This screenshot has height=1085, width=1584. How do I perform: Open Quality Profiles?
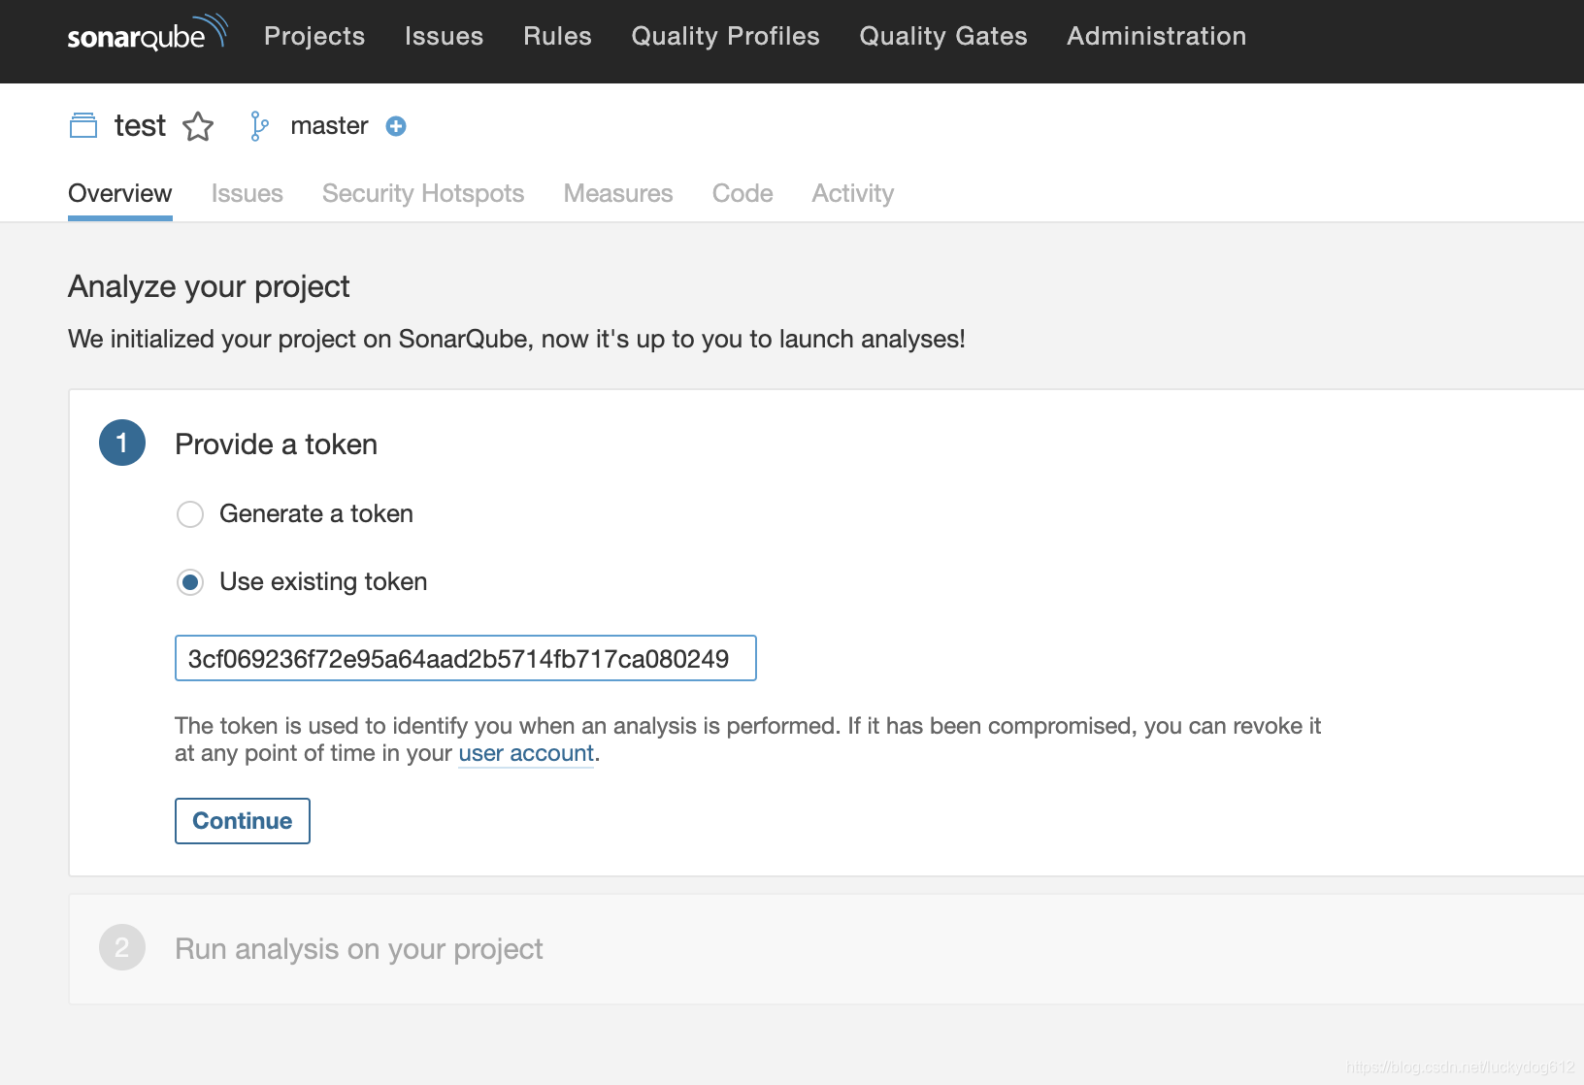tap(725, 36)
